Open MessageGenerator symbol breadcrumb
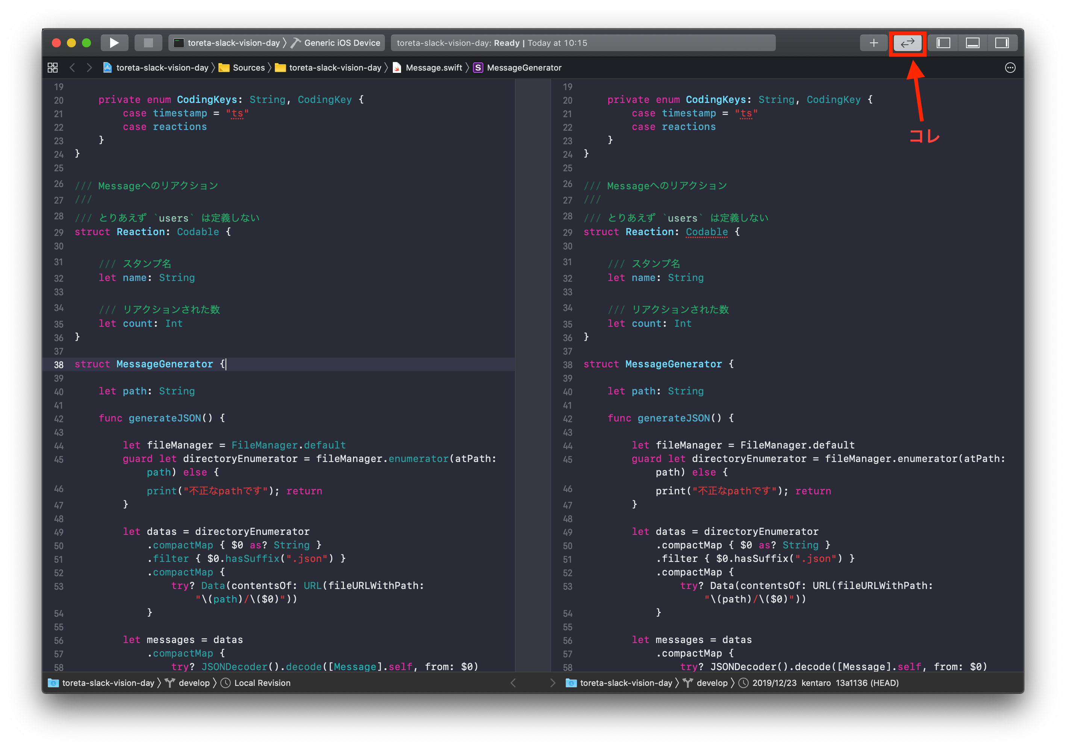The width and height of the screenshot is (1066, 749). [x=524, y=68]
